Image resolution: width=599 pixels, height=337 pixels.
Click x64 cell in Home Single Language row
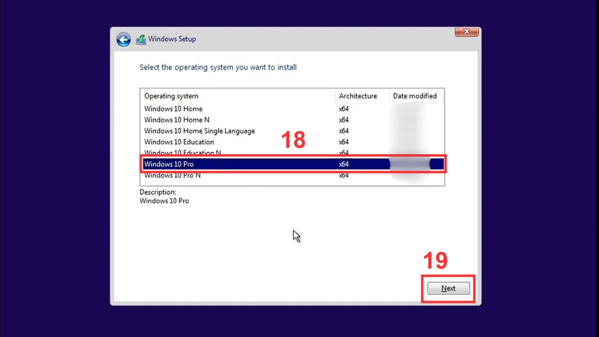click(x=343, y=131)
